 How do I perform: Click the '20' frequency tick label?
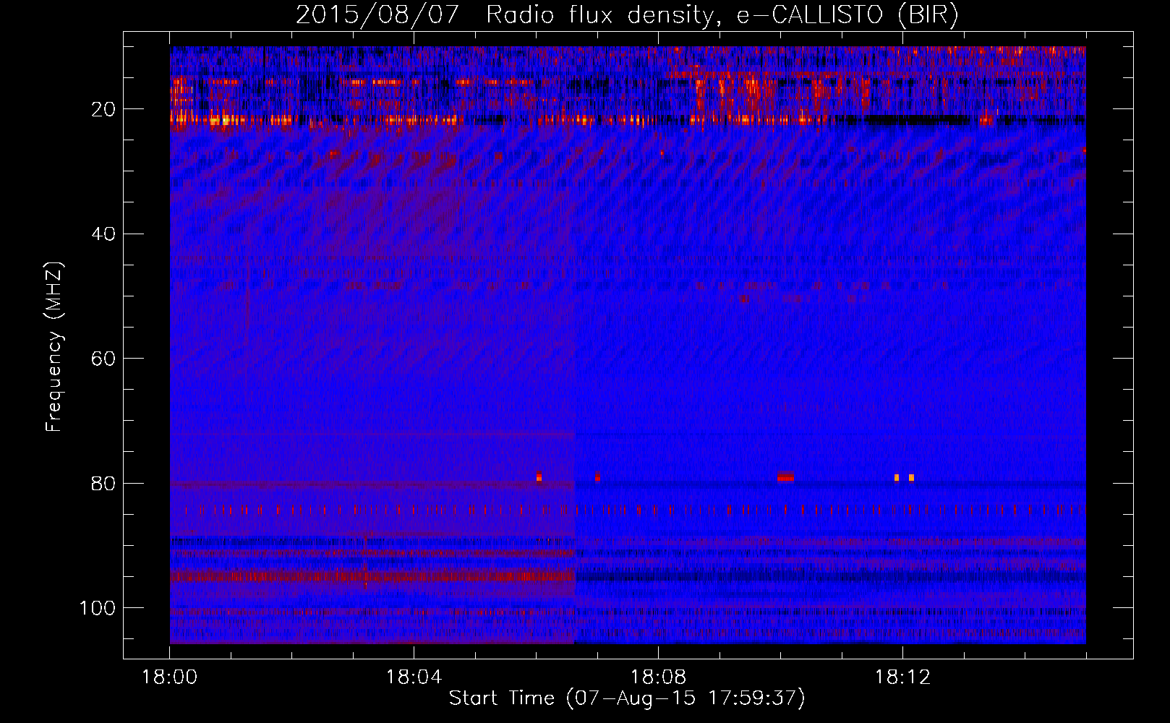(x=104, y=109)
